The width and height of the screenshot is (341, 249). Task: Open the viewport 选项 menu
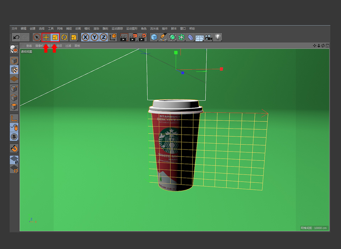pos(59,46)
